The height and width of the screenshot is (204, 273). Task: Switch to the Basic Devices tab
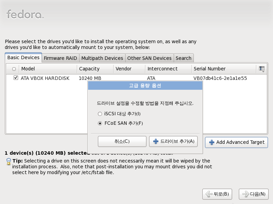(23, 57)
